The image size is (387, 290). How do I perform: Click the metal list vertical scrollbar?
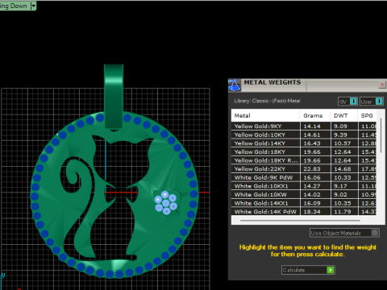[x=381, y=135]
